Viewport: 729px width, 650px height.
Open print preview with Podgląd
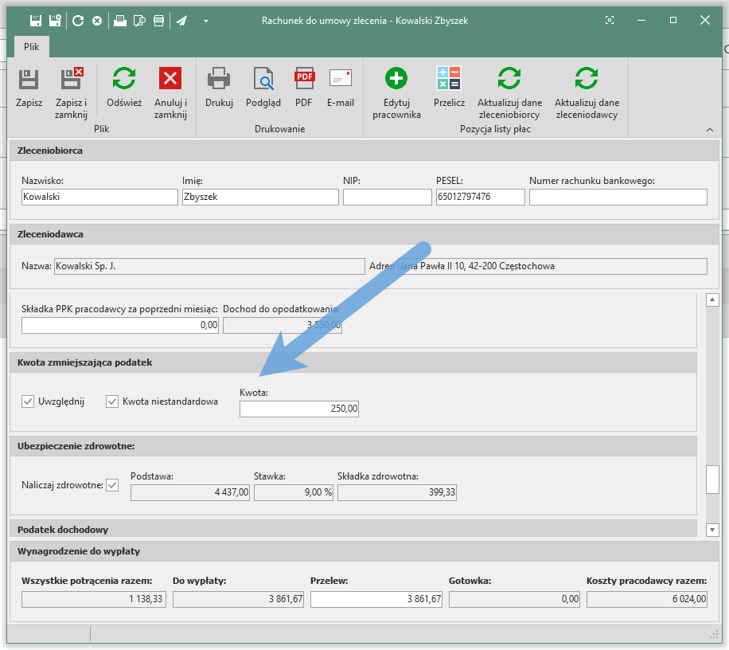click(263, 80)
